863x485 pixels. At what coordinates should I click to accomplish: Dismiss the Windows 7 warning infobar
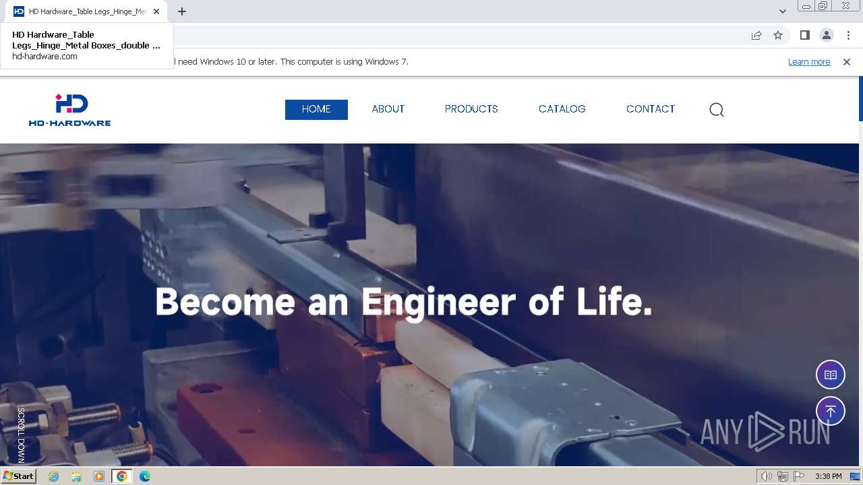tap(847, 62)
